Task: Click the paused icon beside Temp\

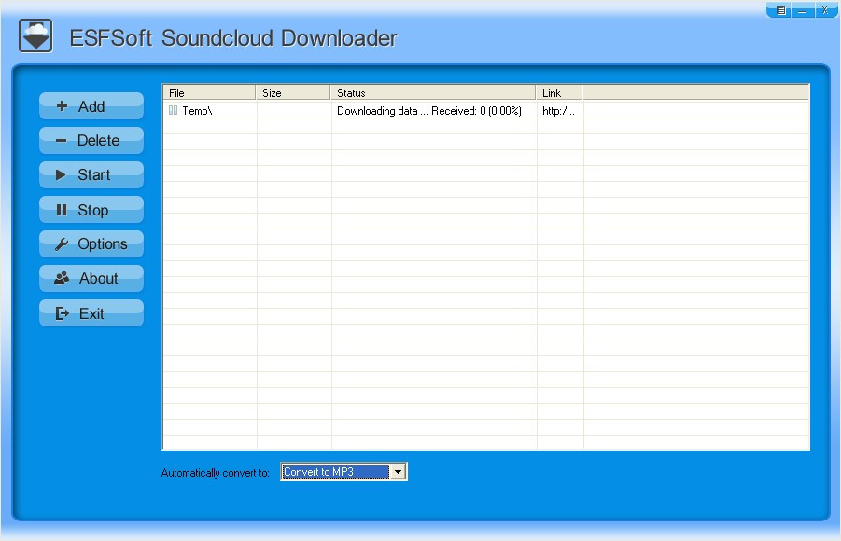Action: [173, 110]
